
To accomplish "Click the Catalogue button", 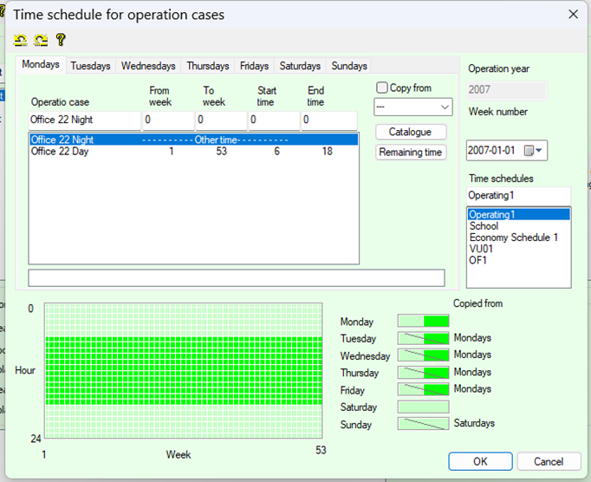I will tap(411, 132).
